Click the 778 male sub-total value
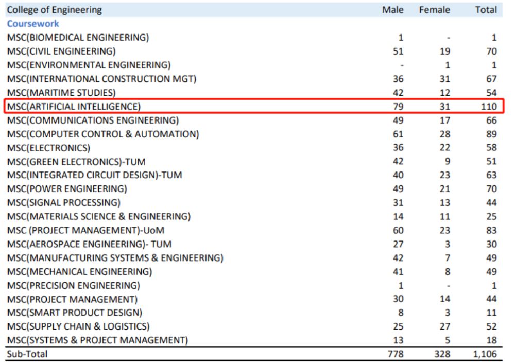The image size is (515, 362). click(394, 354)
